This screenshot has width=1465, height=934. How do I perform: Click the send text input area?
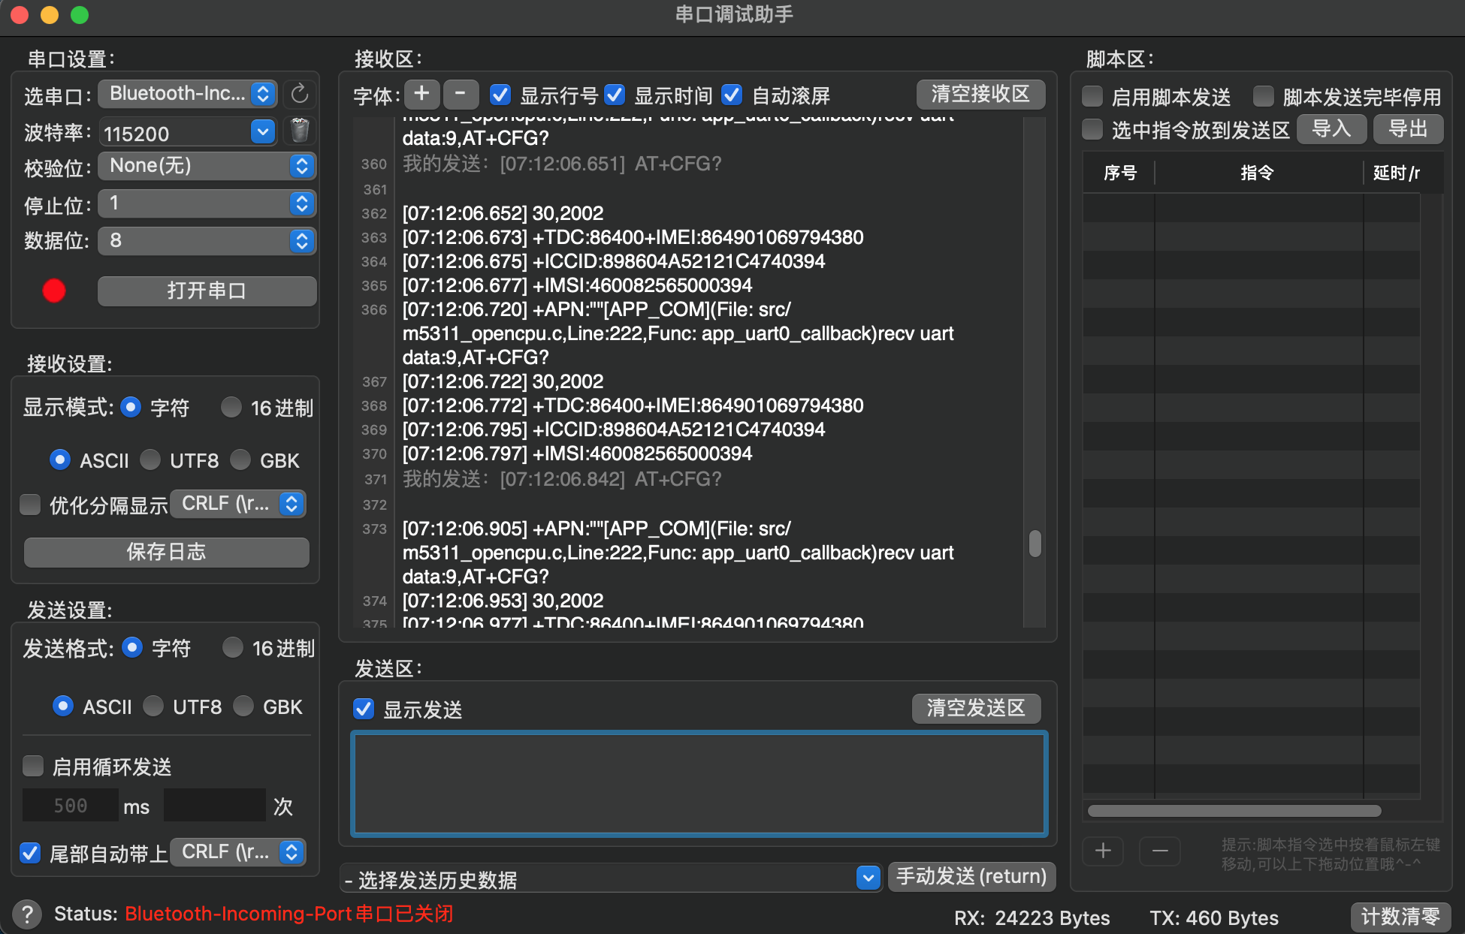(699, 784)
